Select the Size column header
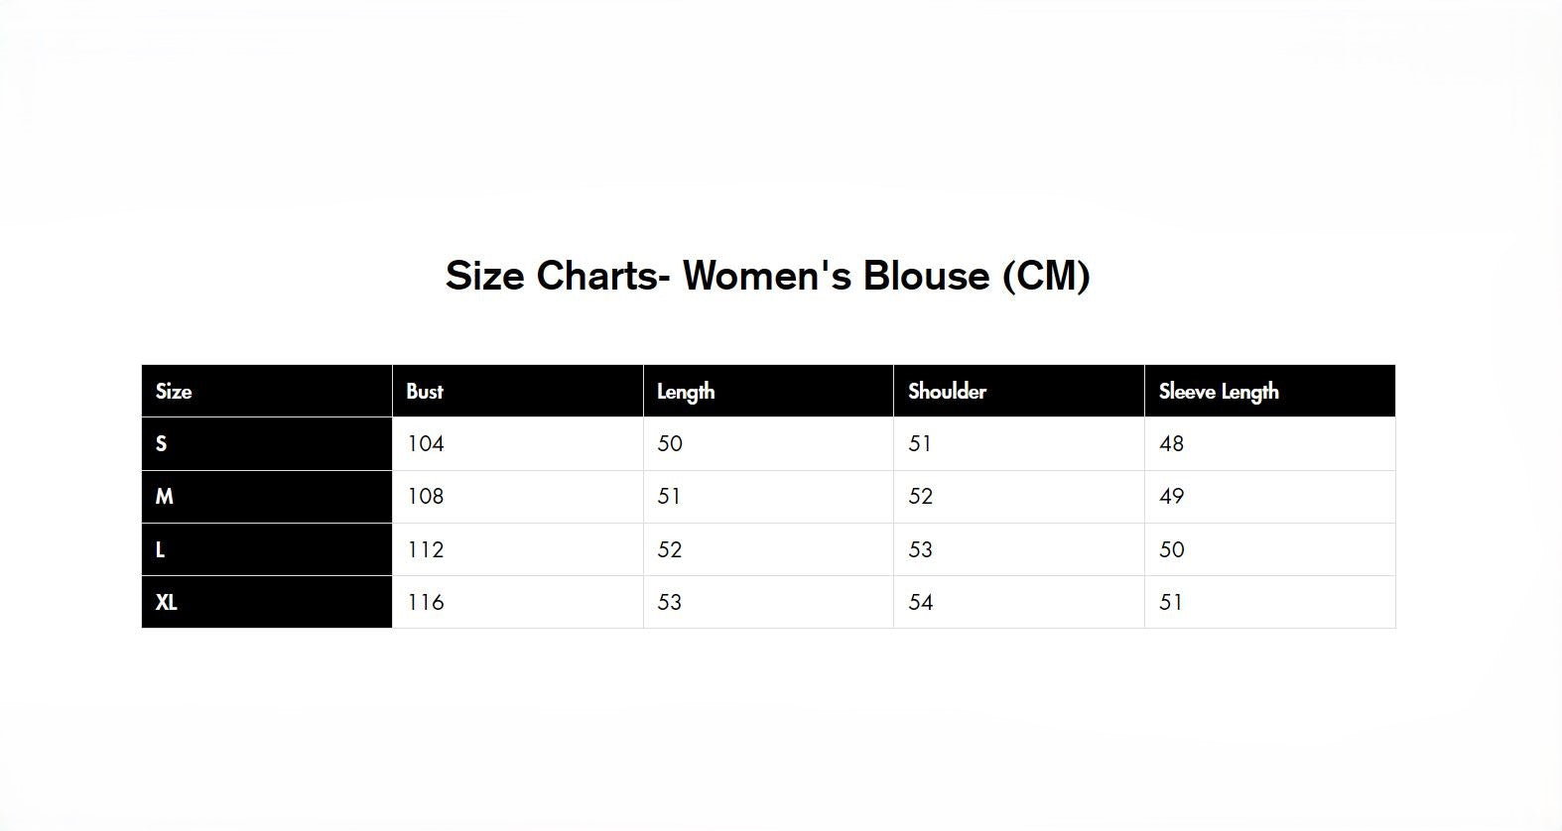Viewport: 1562px width, 831px height. click(174, 391)
